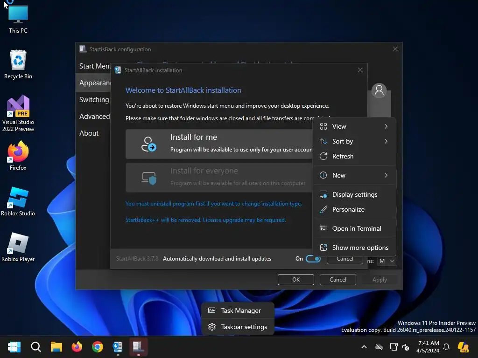Show hidden tray icons chevron
The height and width of the screenshot is (358, 478).
364,347
